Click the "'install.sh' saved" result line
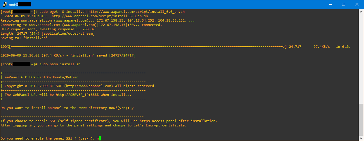This screenshot has width=364, height=141. click(68, 55)
